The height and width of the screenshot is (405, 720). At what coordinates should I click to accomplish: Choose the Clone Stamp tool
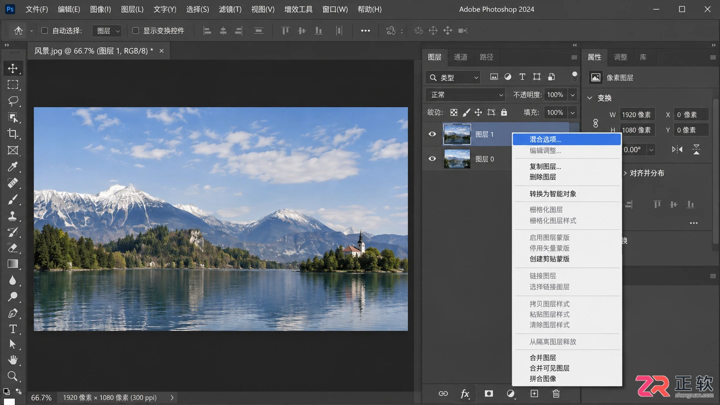point(13,216)
